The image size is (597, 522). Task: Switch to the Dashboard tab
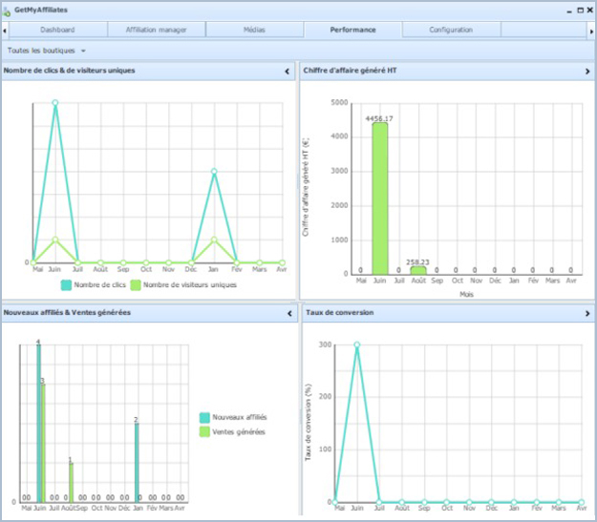point(58,30)
